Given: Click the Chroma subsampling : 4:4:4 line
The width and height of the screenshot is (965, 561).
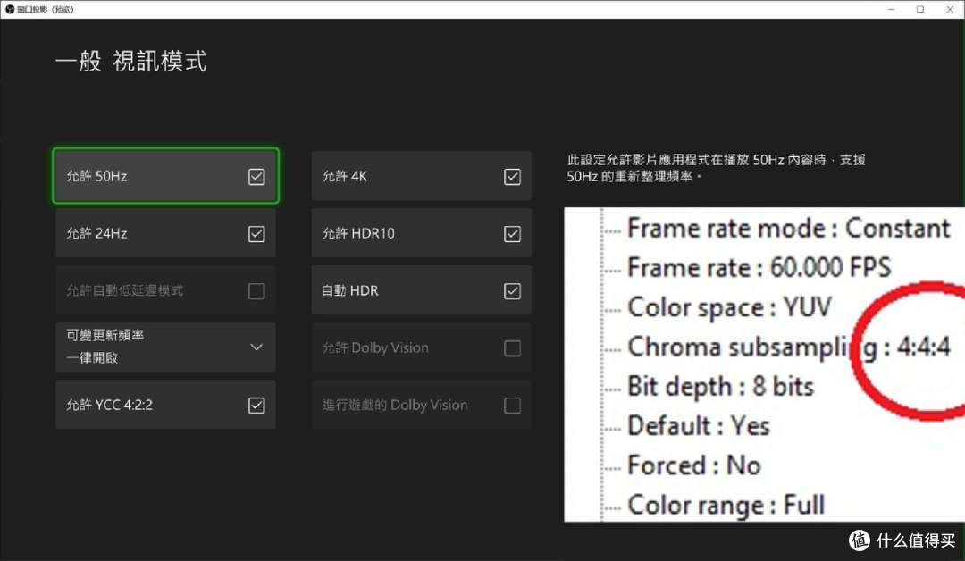Looking at the screenshot, I should [788, 347].
